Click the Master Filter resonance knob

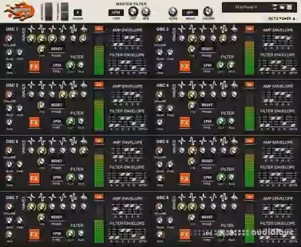146,12
